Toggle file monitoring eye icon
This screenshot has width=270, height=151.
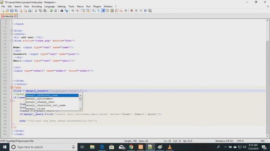coord(126,11)
